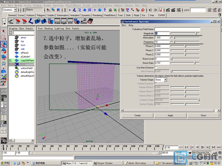Open help via the question mark icon
This screenshot has width=222, height=166.
tap(105, 10)
